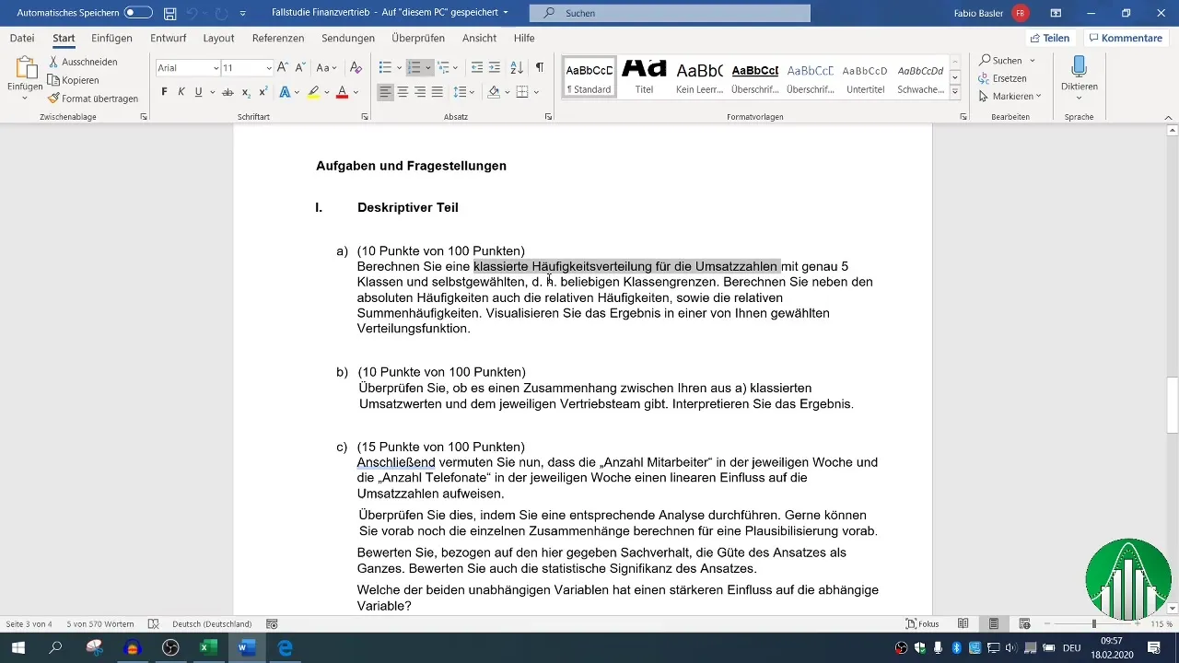Switch to the Layout tab

click(x=218, y=38)
